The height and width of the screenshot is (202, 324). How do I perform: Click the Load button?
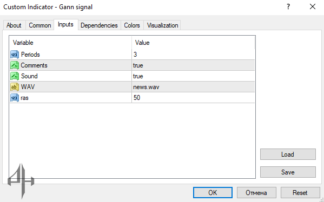click(288, 154)
